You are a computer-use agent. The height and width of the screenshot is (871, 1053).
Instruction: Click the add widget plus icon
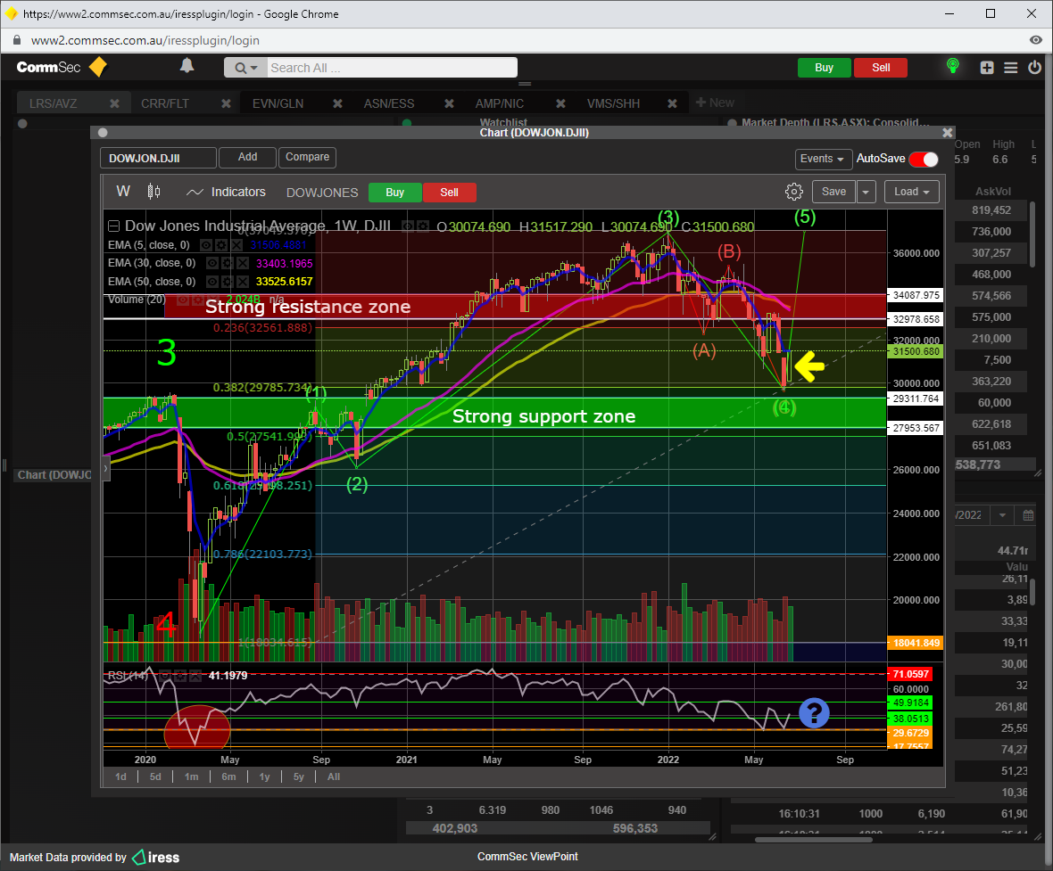click(x=986, y=68)
